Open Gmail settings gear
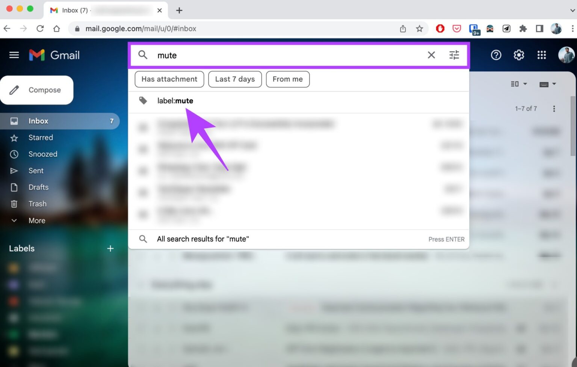577x367 pixels. tap(519, 55)
